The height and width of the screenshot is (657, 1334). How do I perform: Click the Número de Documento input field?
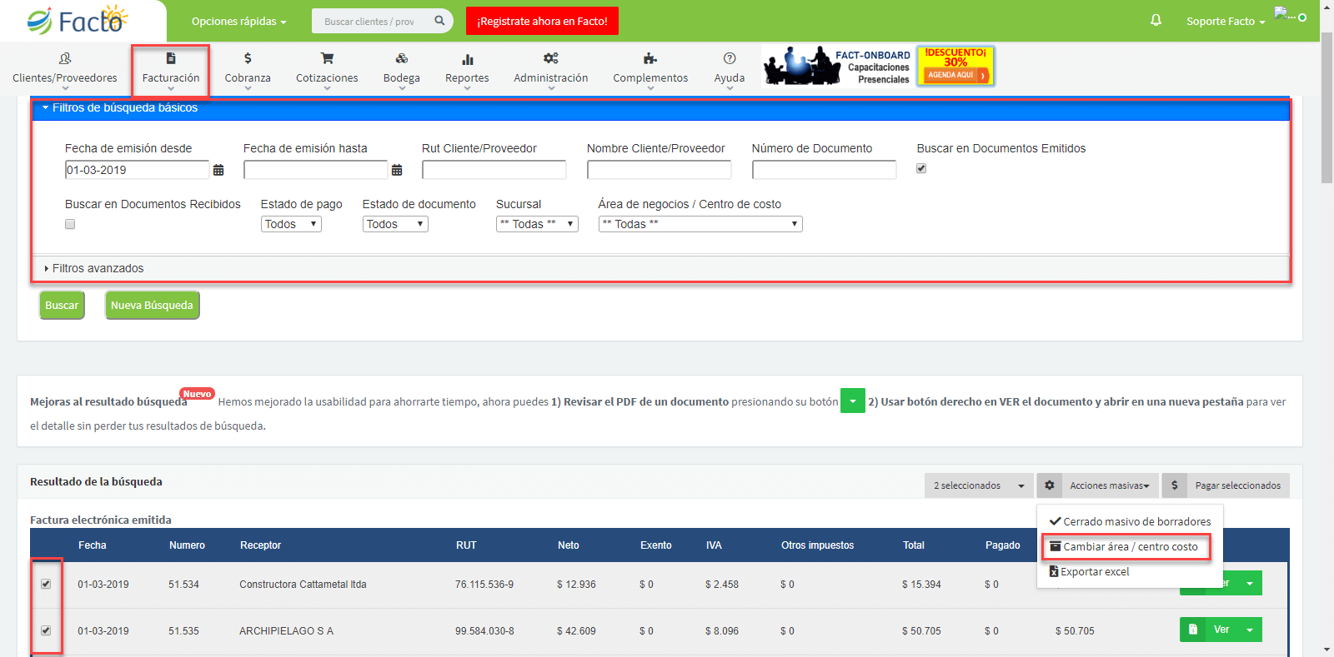[x=824, y=170]
